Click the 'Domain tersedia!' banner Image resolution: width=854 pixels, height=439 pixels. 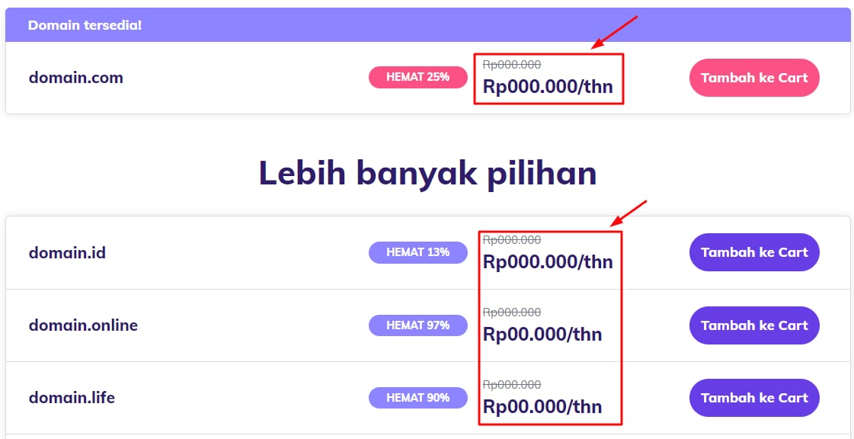(x=85, y=25)
